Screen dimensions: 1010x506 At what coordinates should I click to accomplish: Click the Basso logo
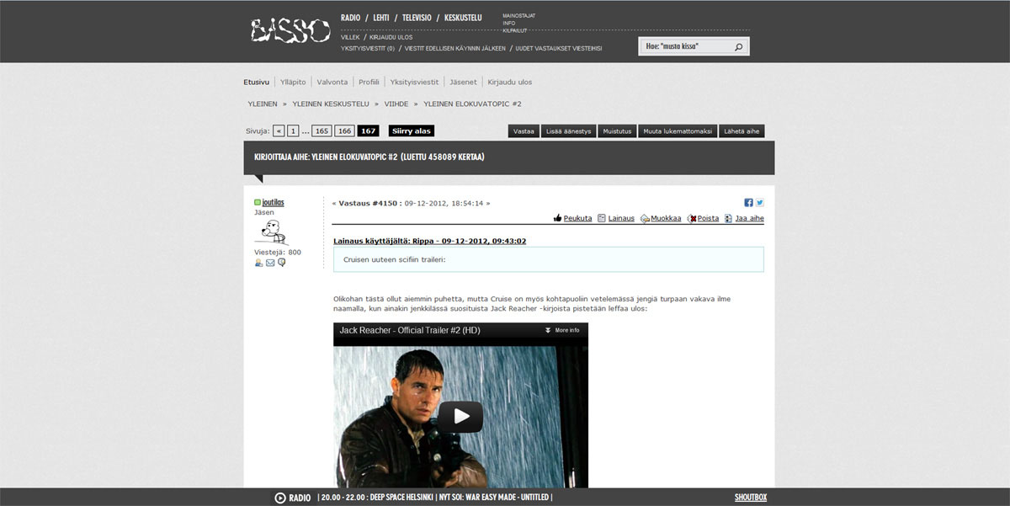pyautogui.click(x=290, y=30)
